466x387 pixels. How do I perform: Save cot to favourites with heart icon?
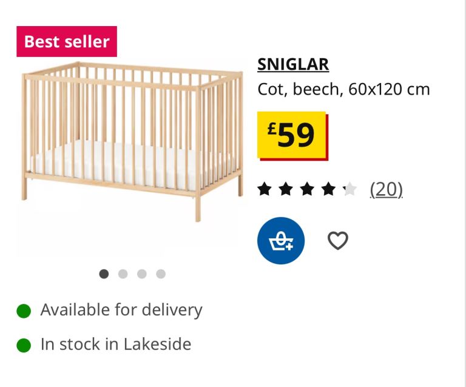tap(338, 241)
